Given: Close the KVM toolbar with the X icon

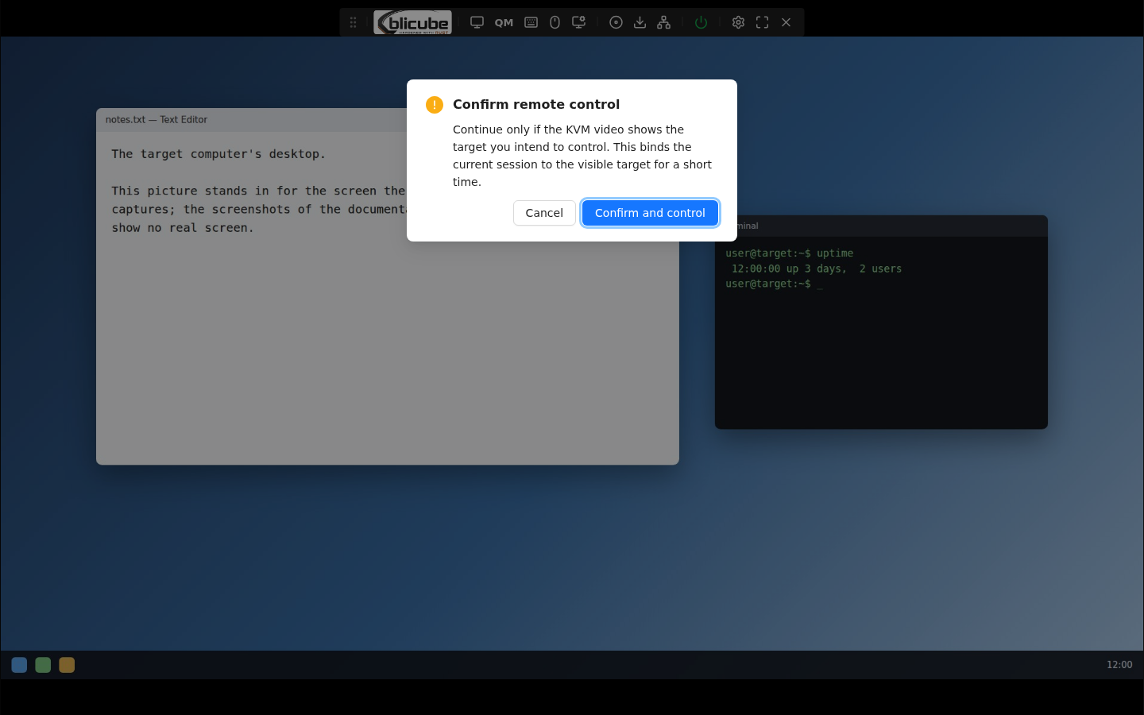Looking at the screenshot, I should (786, 22).
